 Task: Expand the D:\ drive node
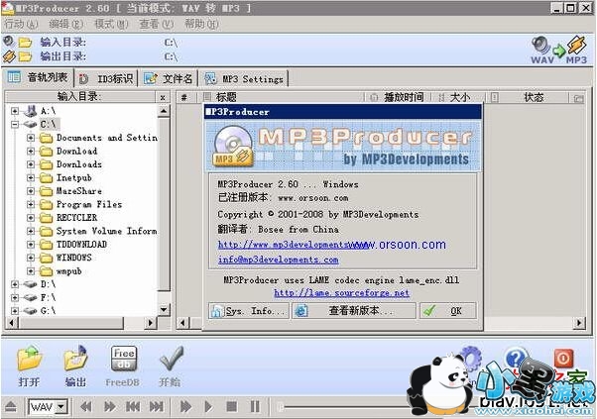click(15, 284)
